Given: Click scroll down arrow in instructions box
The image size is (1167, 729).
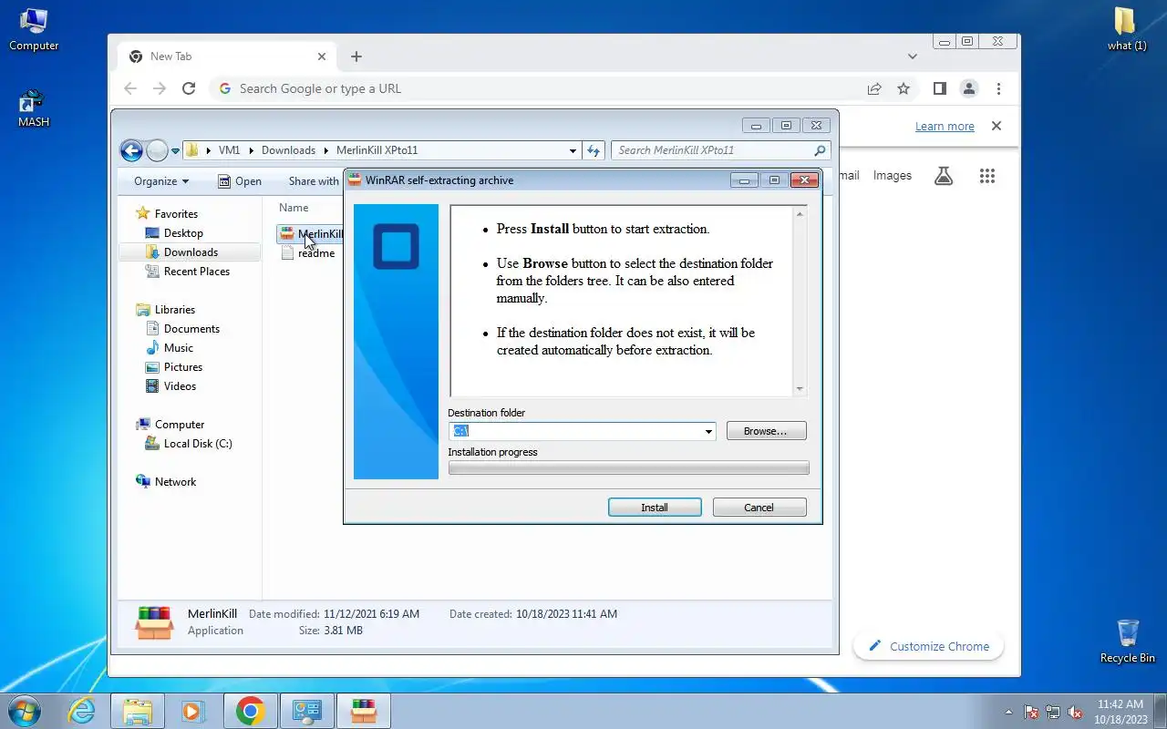Looking at the screenshot, I should coord(800,389).
